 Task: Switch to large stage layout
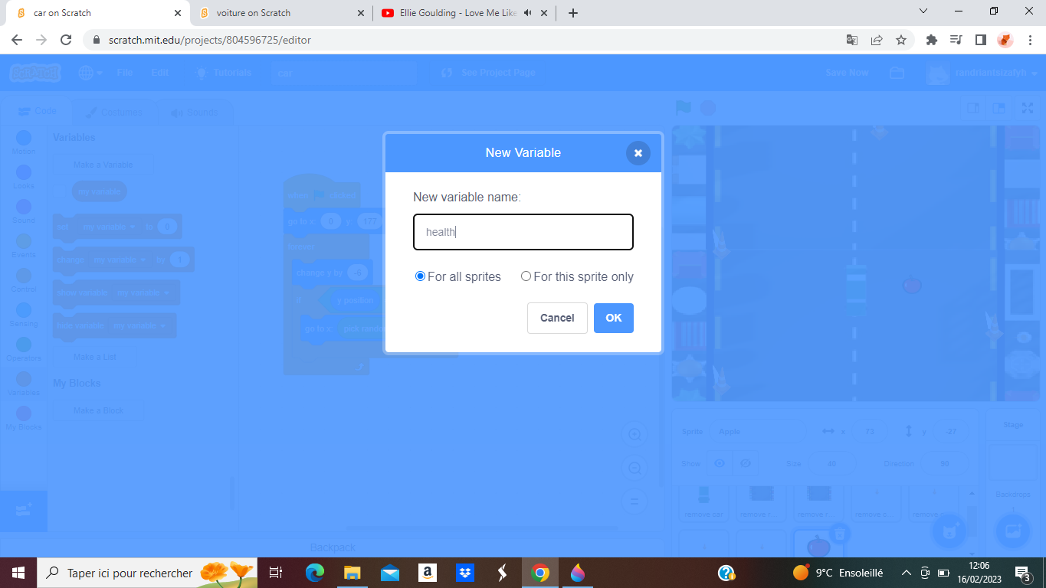point(998,108)
